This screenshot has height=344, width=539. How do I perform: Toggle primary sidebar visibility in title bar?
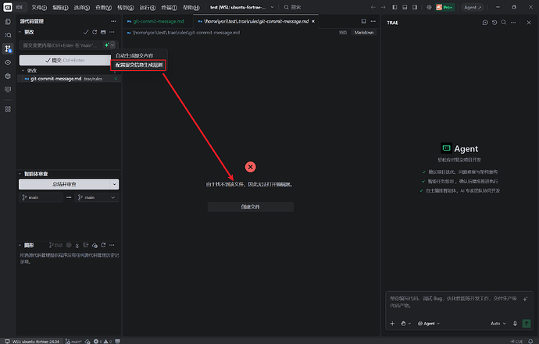[x=394, y=7]
